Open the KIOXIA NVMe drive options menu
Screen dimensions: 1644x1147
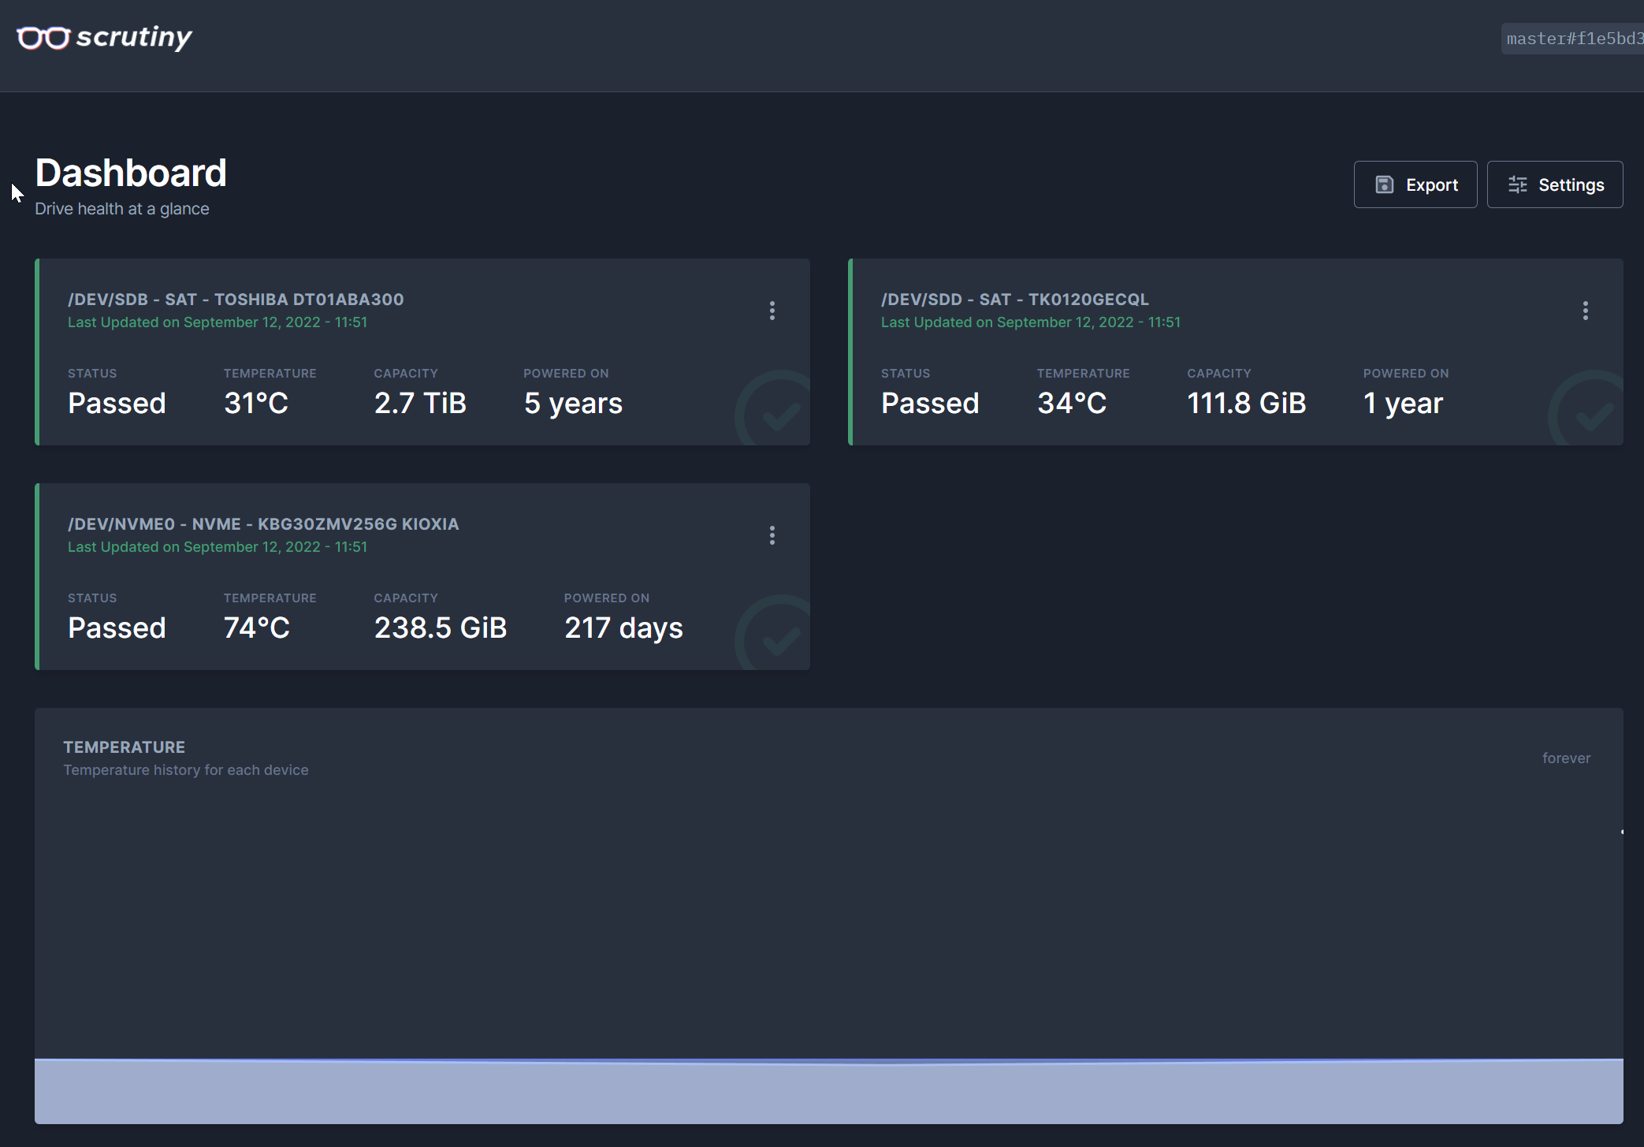[772, 535]
